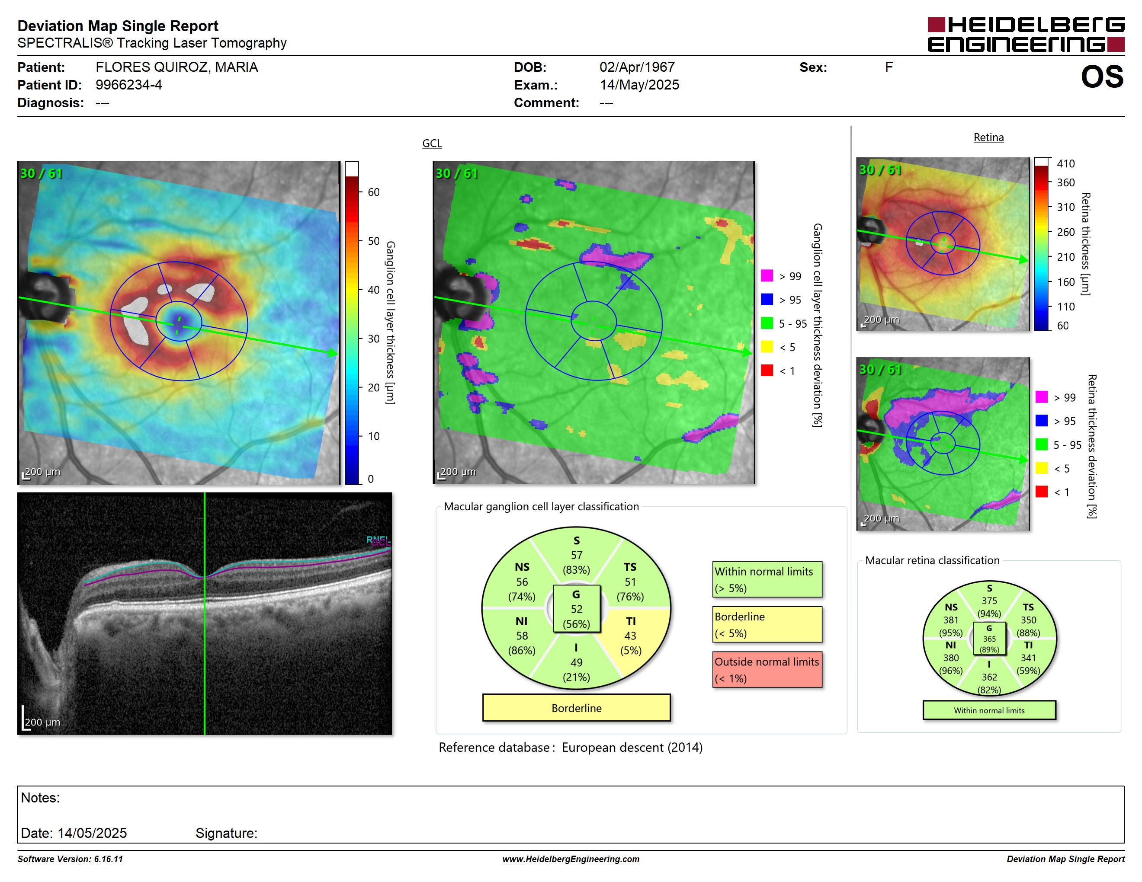Viewport: 1142px width, 882px height.
Task: Click the Within normal limits (> 5%) legend box
Action: click(x=767, y=579)
